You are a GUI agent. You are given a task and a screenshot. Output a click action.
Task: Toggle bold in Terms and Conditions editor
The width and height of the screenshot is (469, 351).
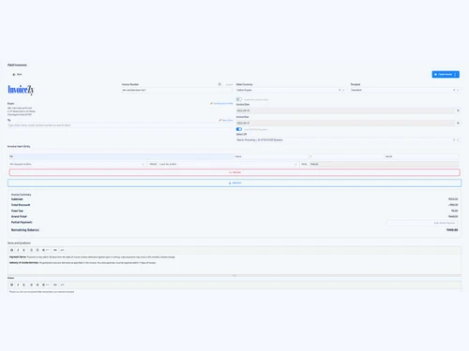(12, 250)
